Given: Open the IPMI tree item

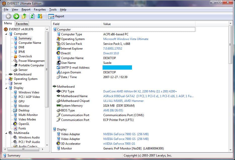Looking at the screenshot, I should coord(22,52).
